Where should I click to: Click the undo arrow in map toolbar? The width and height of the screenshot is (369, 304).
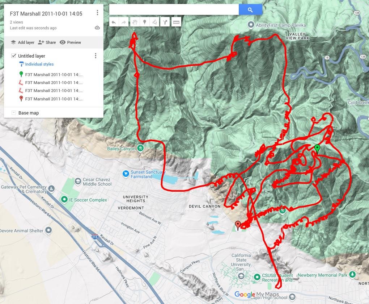pos(114,22)
